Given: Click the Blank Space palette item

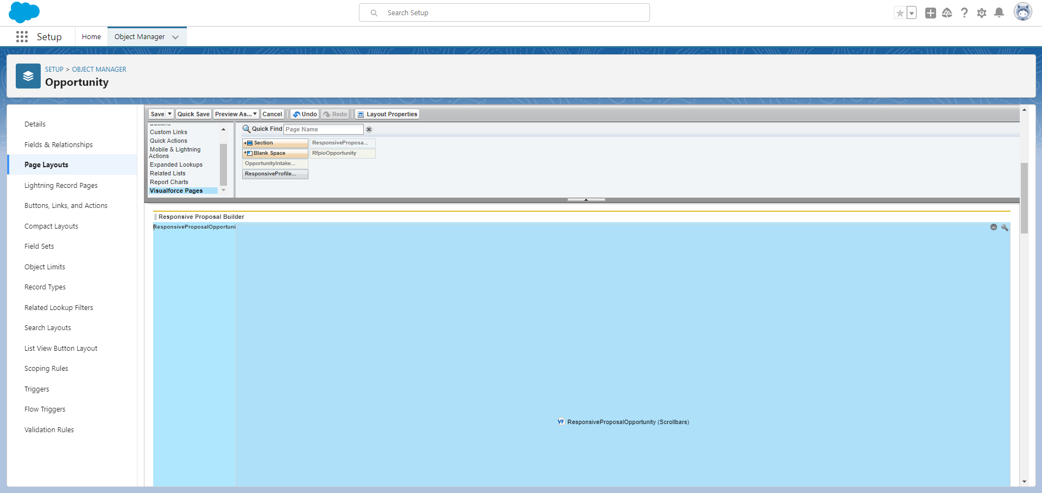Looking at the screenshot, I should 275,153.
